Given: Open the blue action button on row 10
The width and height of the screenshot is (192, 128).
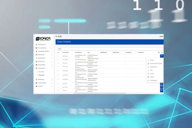Looking at the screenshot, I should 162,91.
